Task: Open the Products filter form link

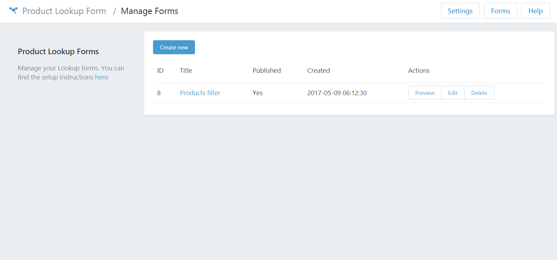Action: pos(200,93)
